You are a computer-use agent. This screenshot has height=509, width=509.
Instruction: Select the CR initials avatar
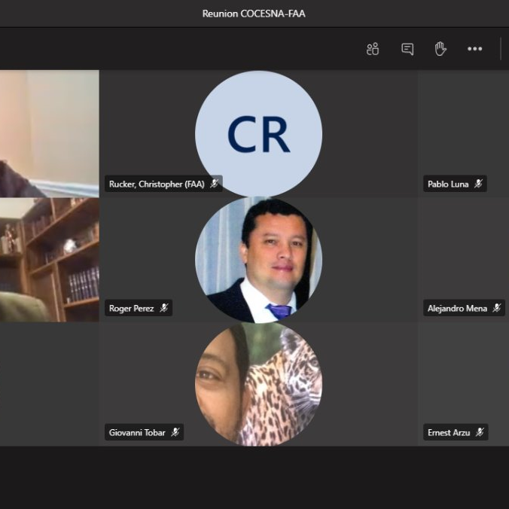click(x=258, y=134)
